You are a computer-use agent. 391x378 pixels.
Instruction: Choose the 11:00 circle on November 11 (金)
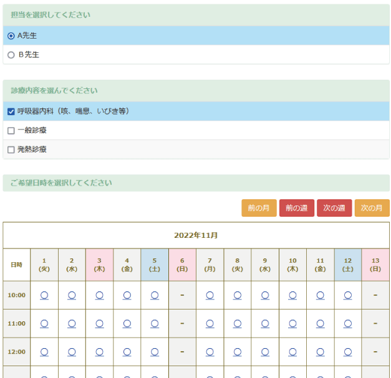point(320,323)
